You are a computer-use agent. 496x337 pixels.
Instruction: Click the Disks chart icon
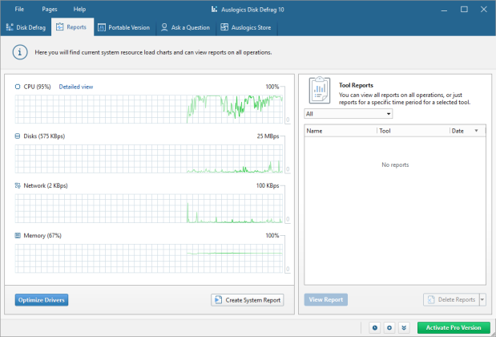coord(18,136)
